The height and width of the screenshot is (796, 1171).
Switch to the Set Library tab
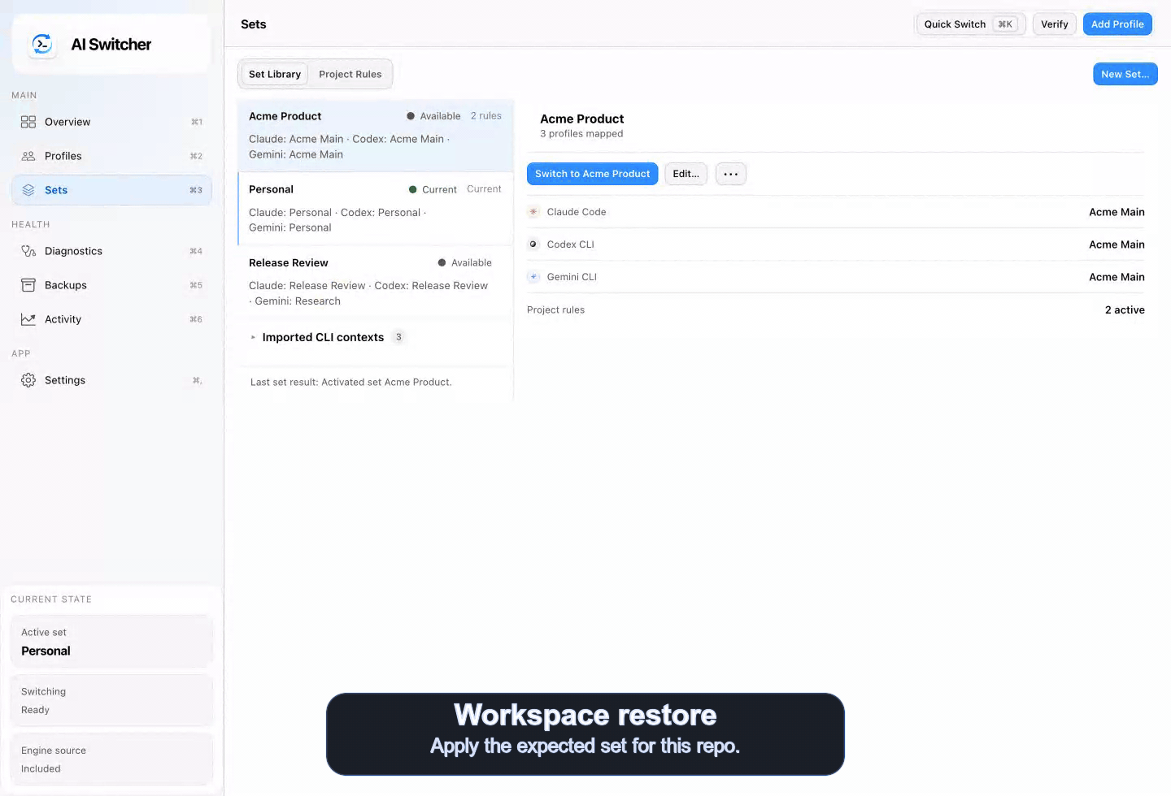[x=275, y=74]
